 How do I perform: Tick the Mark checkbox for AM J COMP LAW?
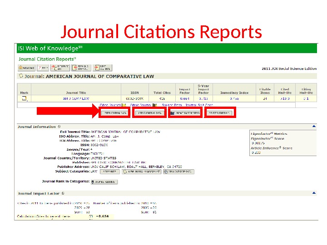(x=24, y=98)
